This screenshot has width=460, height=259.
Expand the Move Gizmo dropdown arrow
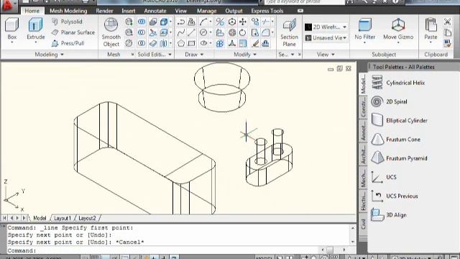(x=398, y=42)
